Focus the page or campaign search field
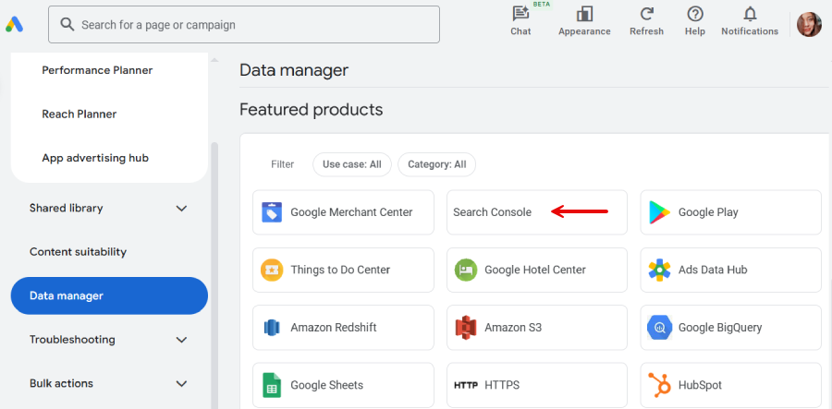The height and width of the screenshot is (409, 832). [x=243, y=24]
